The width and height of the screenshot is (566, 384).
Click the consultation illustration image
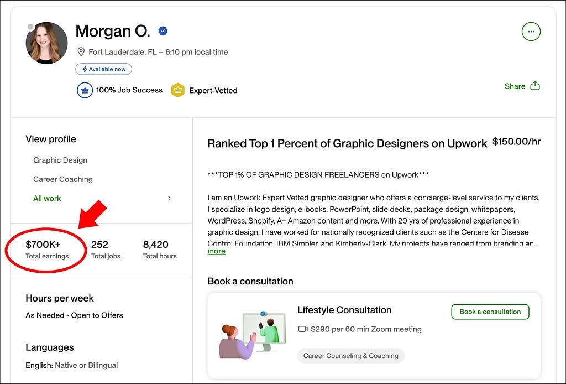253,335
